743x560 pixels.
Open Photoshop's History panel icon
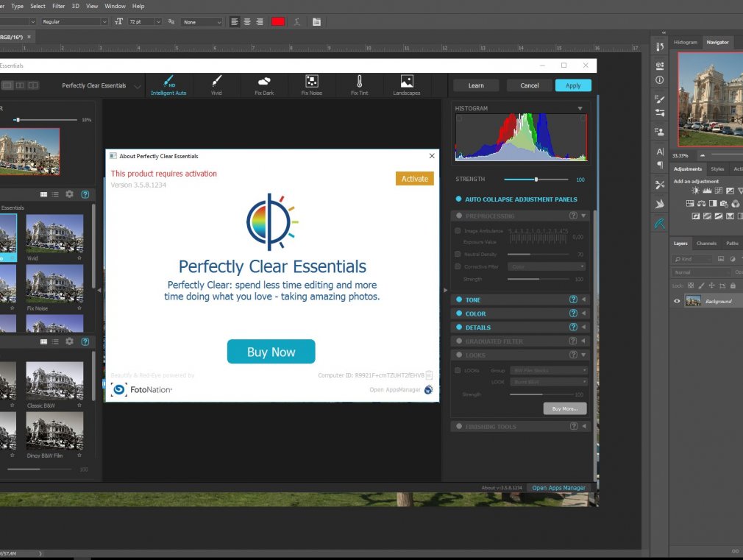point(660,47)
